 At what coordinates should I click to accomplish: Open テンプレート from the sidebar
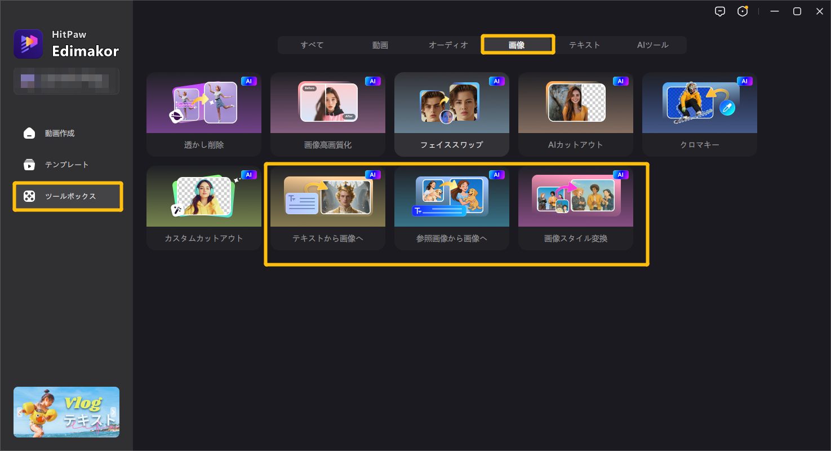(65, 165)
